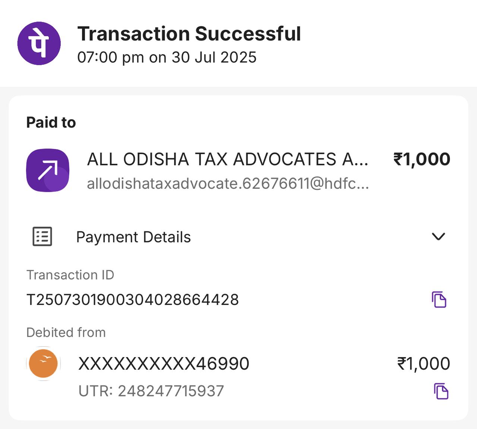Click the orange bank logo icon
This screenshot has width=477, height=429.
[x=44, y=363]
